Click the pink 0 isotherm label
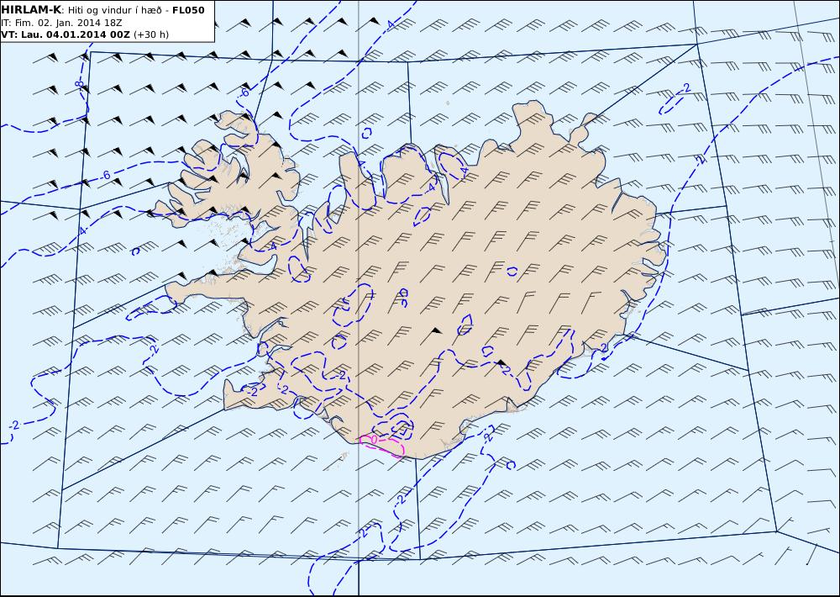This screenshot has width=840, height=597. coord(374,440)
